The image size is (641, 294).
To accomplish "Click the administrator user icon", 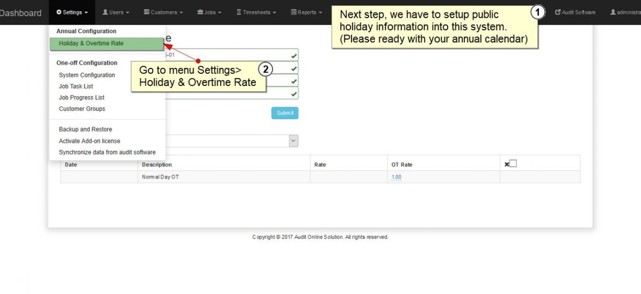I will (613, 12).
